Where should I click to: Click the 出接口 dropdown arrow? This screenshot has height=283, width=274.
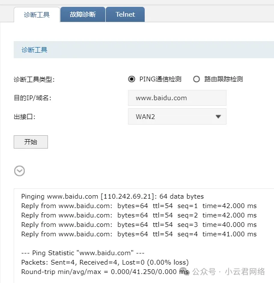pos(218,116)
